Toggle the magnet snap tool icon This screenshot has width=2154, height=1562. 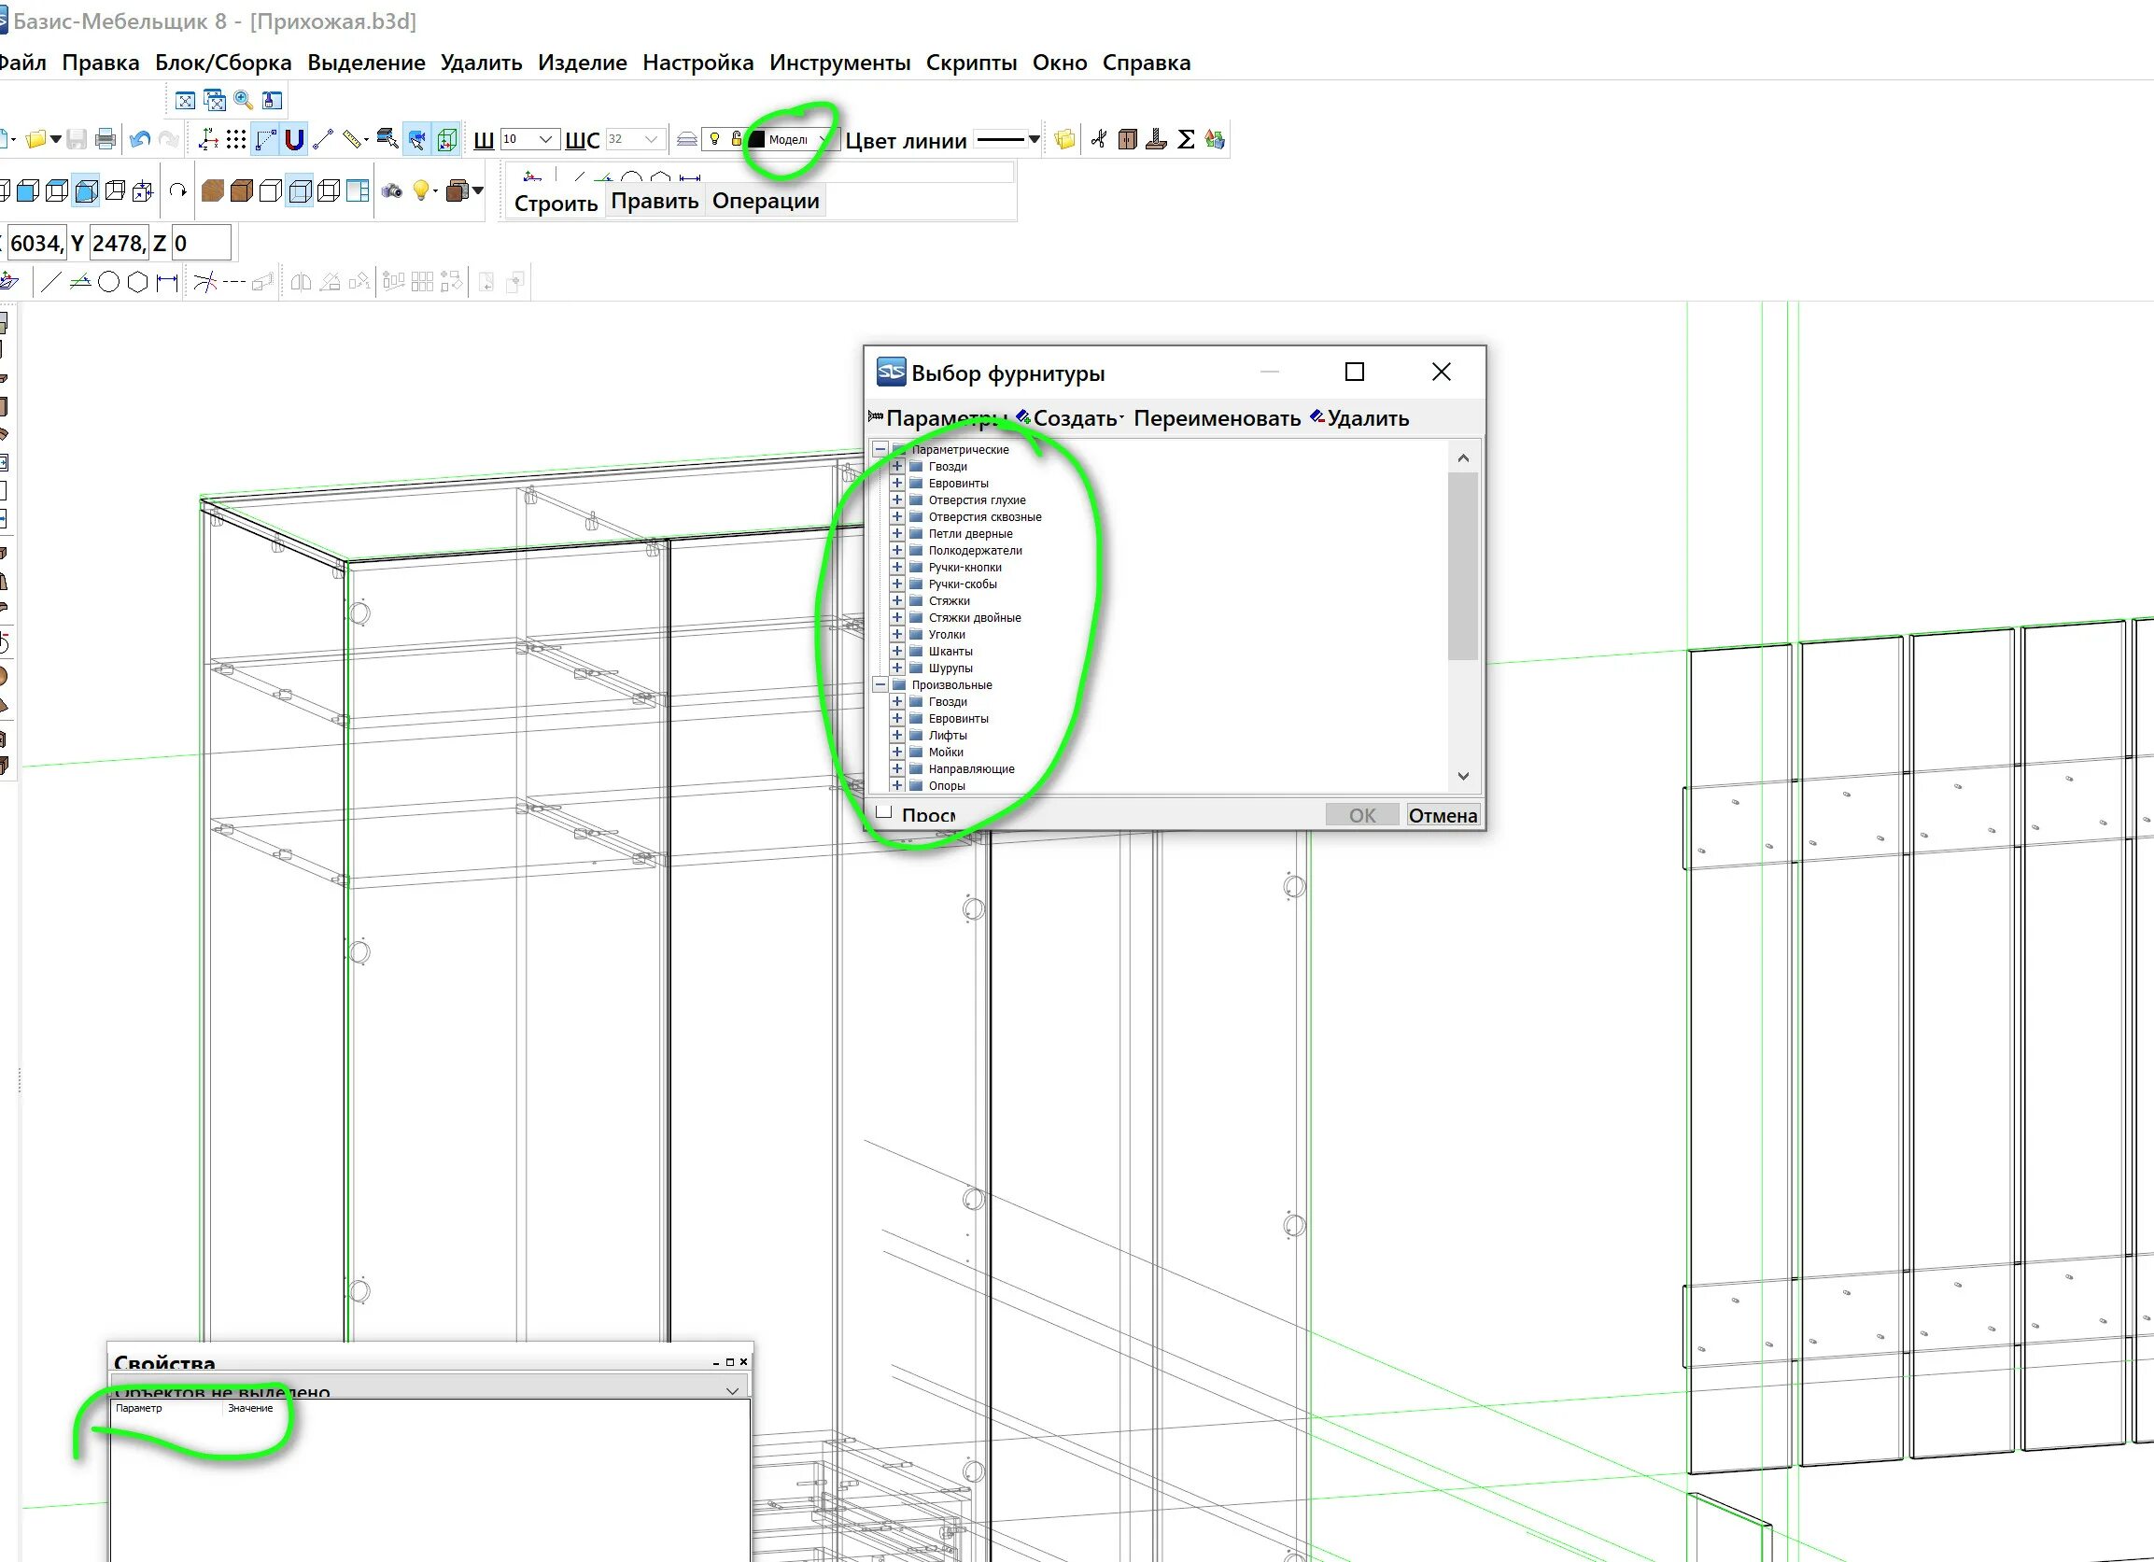click(x=294, y=140)
